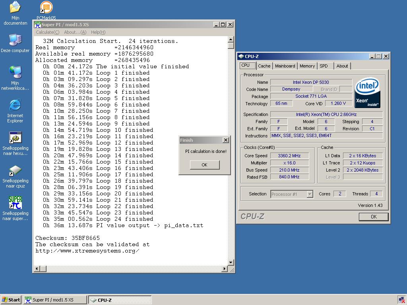Switch to Cache tab in CPU-Z

coord(264,66)
